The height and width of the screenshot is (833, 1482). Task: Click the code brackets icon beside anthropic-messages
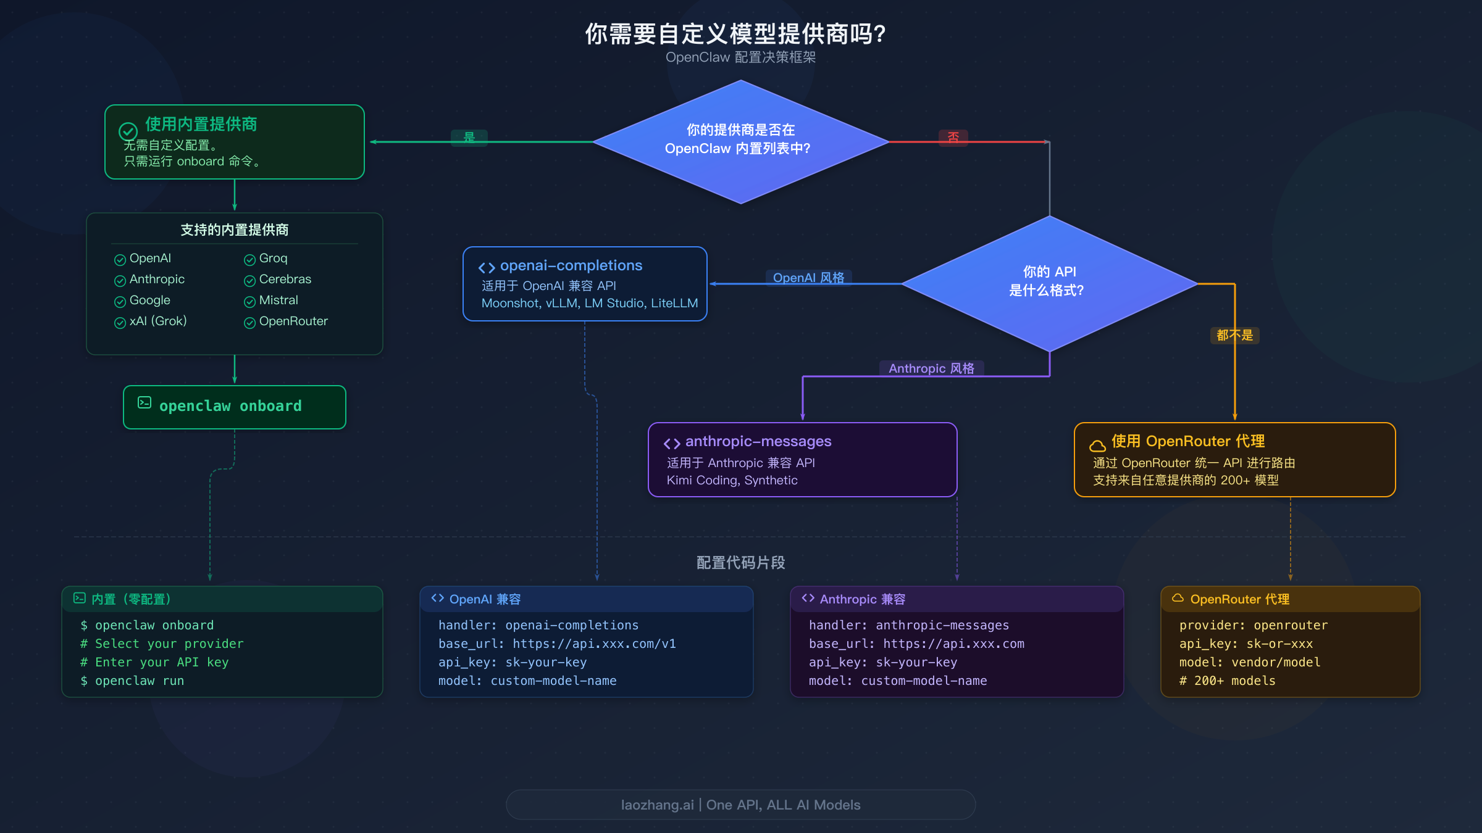click(x=671, y=442)
